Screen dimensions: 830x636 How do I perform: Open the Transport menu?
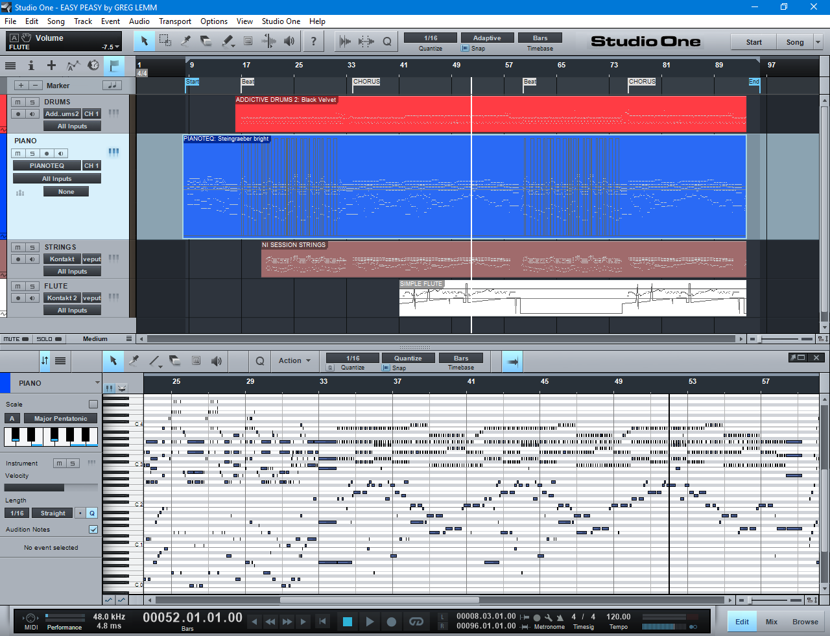point(175,21)
